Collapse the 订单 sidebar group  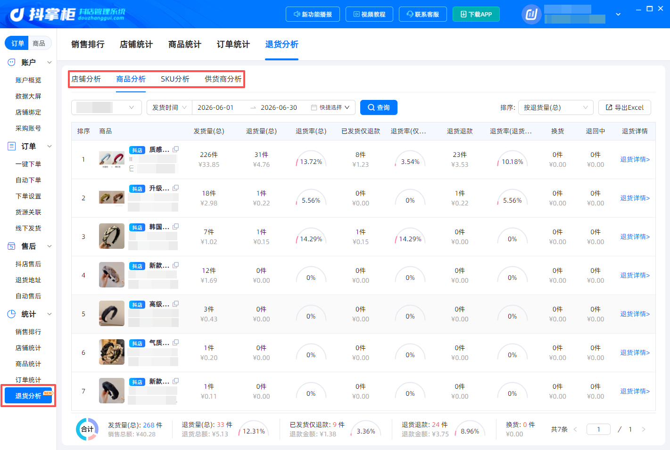coord(50,146)
